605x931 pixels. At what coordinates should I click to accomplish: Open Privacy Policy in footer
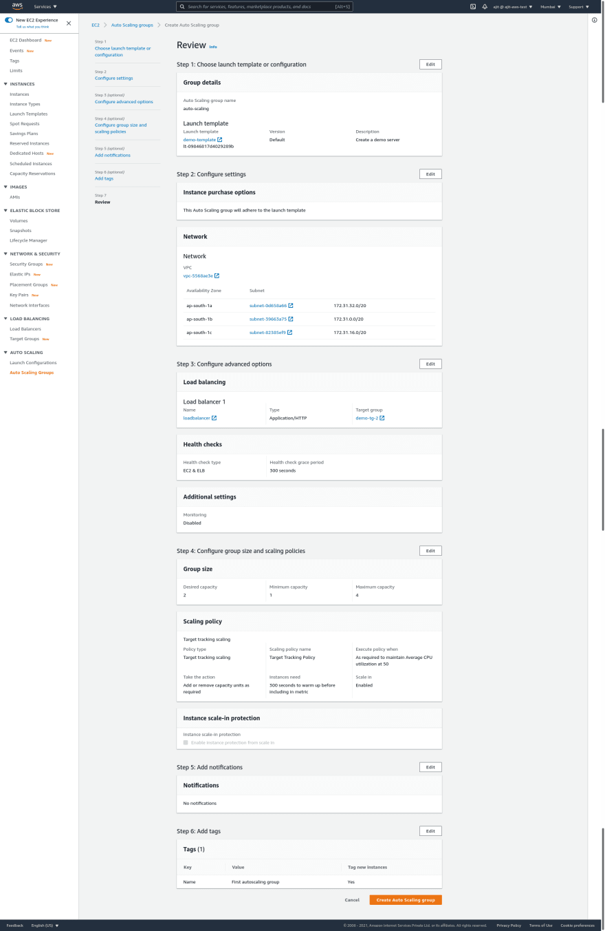tap(509, 925)
